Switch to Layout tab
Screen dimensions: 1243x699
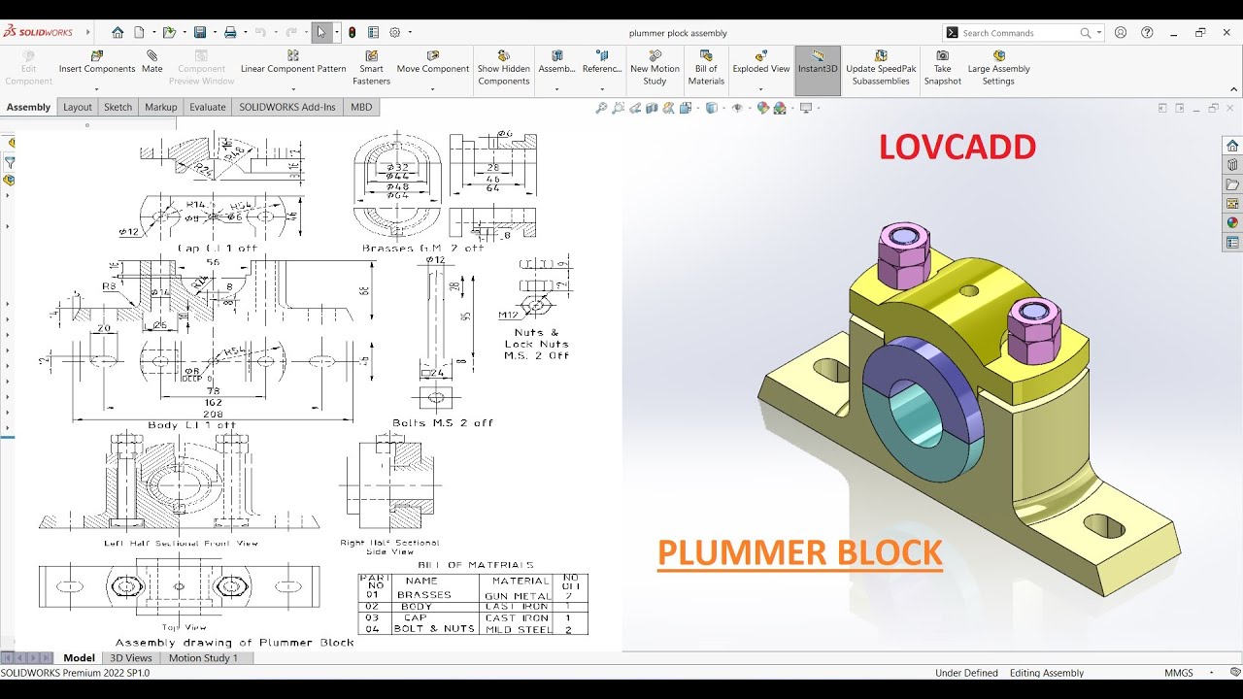(78, 107)
